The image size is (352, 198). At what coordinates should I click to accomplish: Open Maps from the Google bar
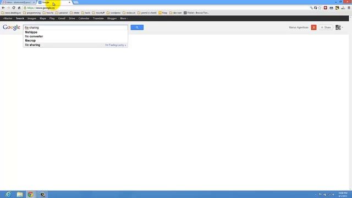(x=43, y=18)
